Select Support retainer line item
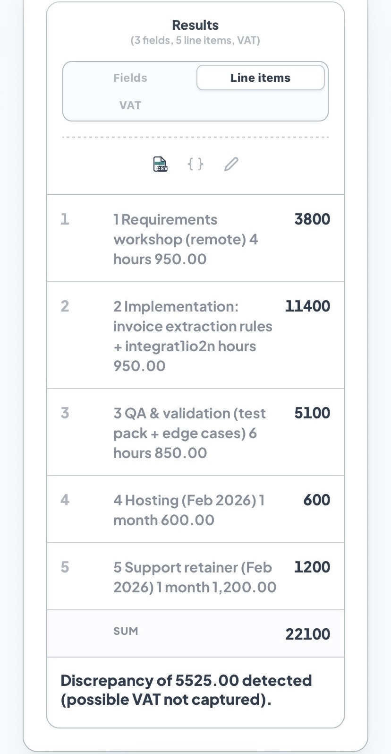 pos(194,577)
